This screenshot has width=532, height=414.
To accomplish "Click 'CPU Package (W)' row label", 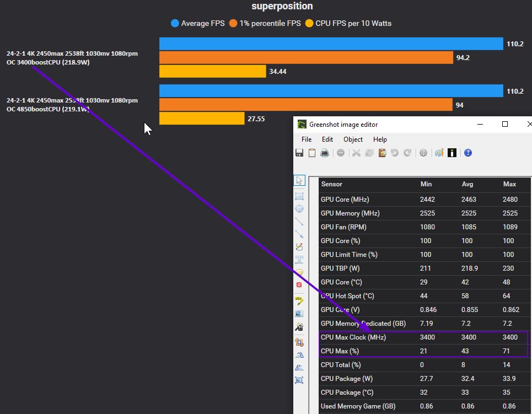I will 347,379.
